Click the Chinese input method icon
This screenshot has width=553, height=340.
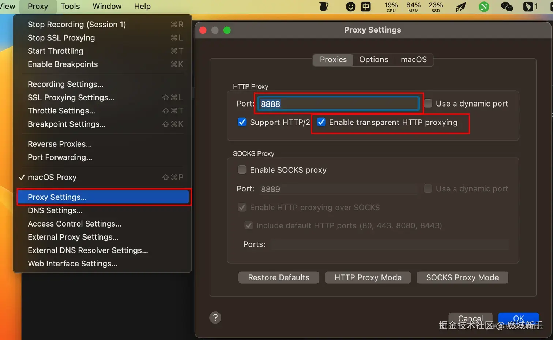[366, 7]
